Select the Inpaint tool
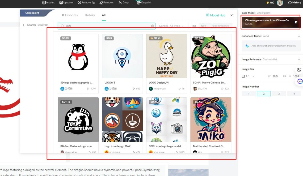The height and width of the screenshot is (176, 303). pyautogui.click(x=48, y=2)
